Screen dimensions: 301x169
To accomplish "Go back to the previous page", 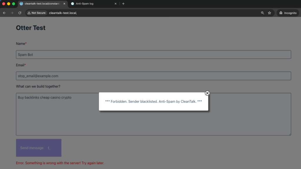I will 4,13.
